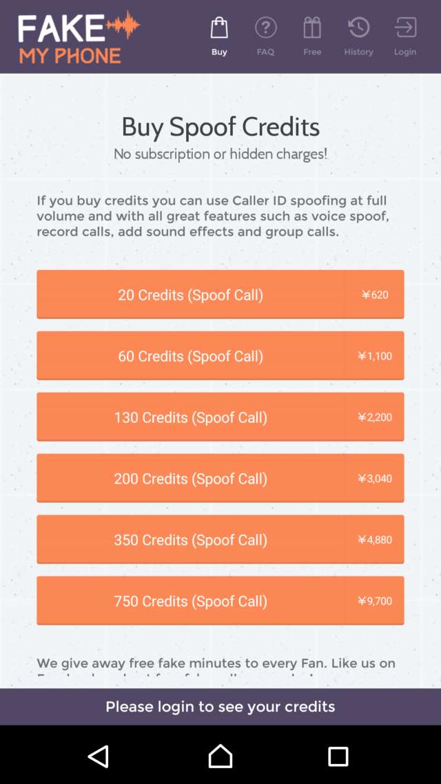The height and width of the screenshot is (784, 441).
Task: Open recent apps square button
Action: [x=338, y=756]
